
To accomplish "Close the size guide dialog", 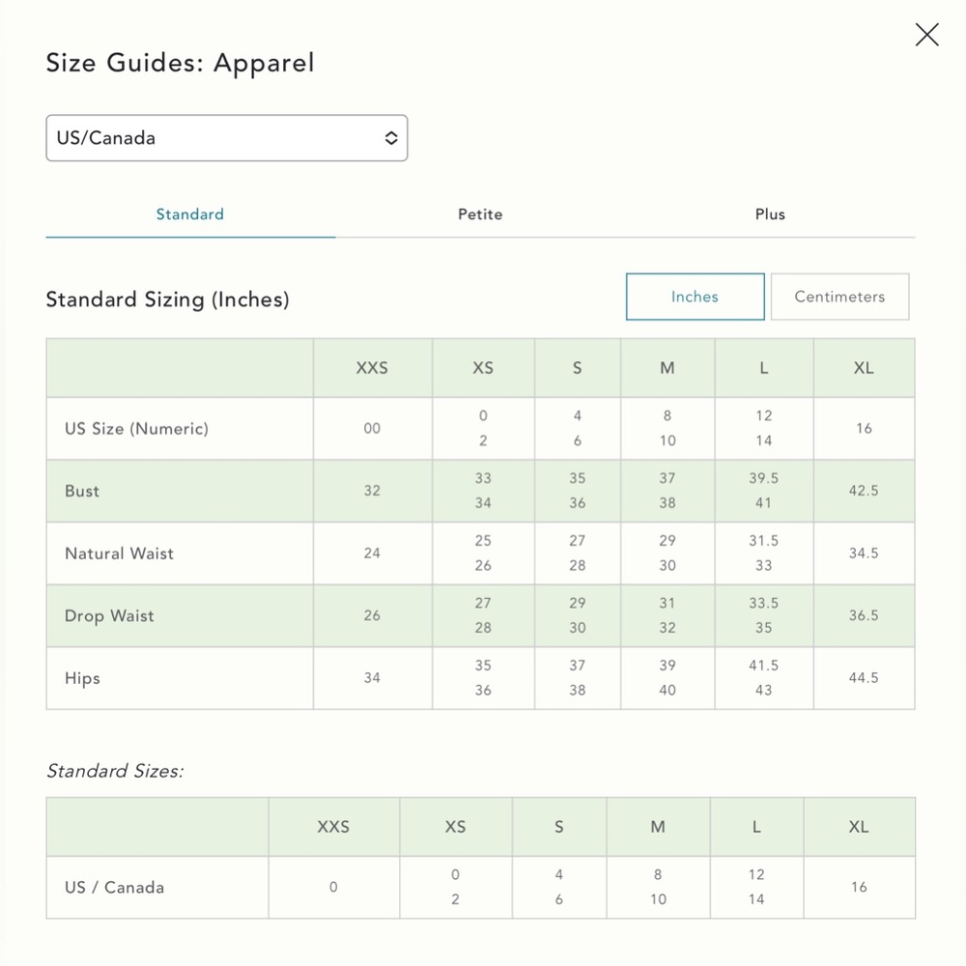I will pyautogui.click(x=926, y=35).
